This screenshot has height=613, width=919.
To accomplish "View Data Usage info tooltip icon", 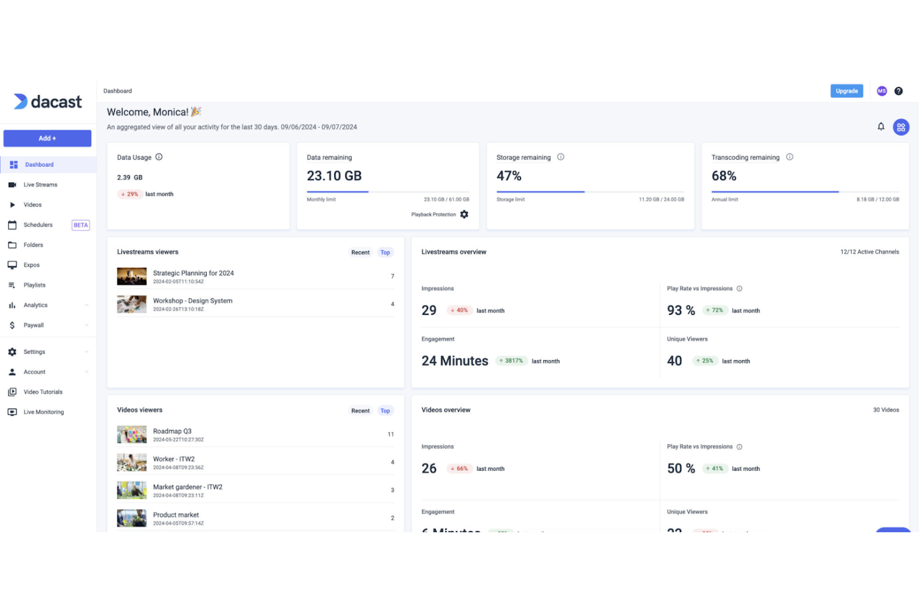I will coord(159,157).
